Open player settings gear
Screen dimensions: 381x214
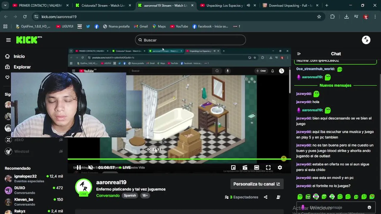coord(280,168)
